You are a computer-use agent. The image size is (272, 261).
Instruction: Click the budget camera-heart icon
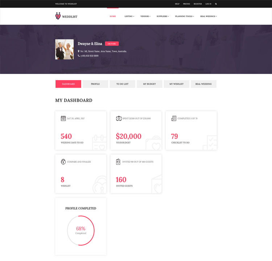pyautogui.click(x=119, y=119)
